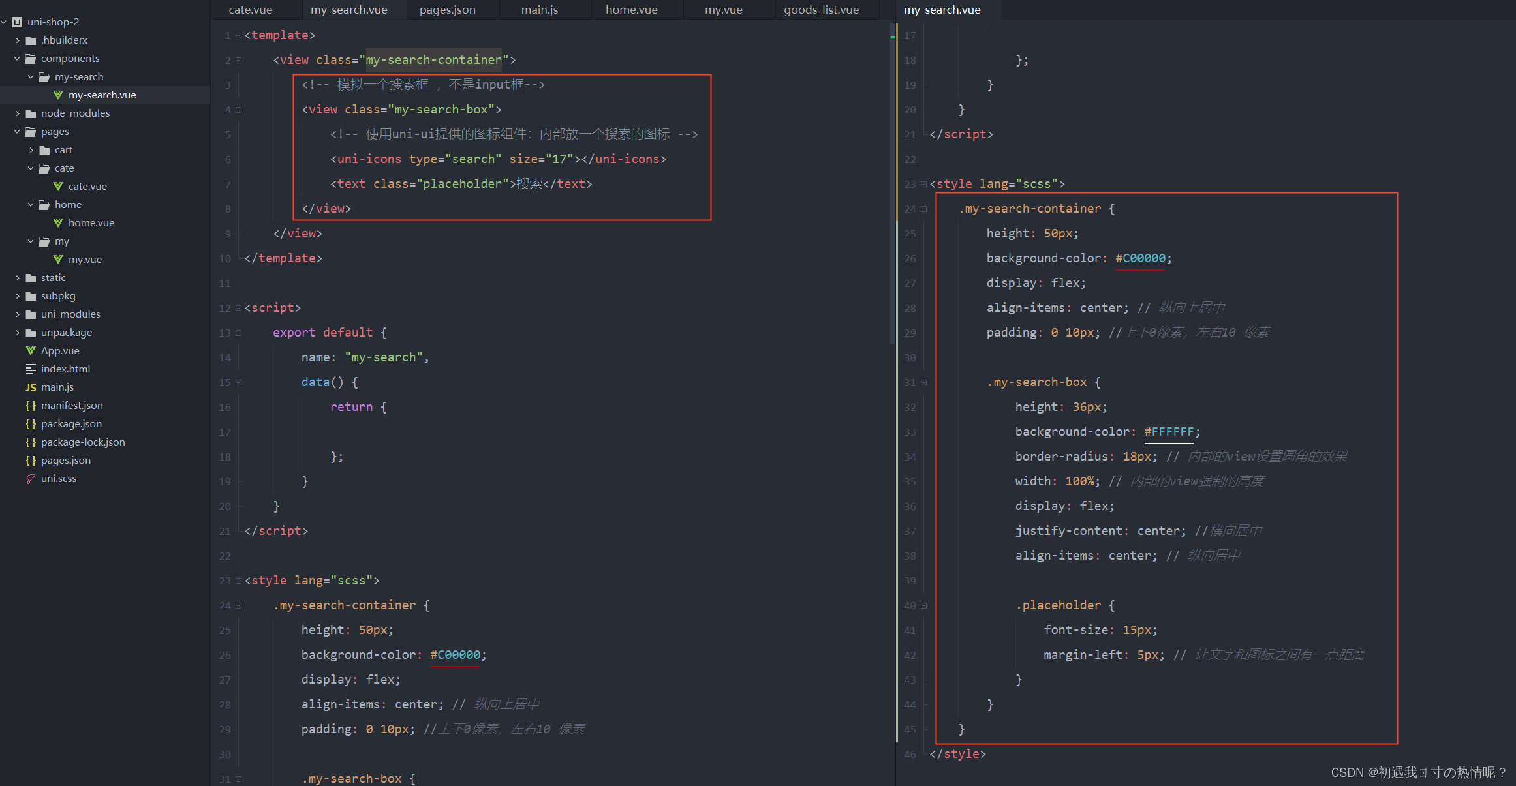The image size is (1516, 786).
Task: Click the HTML file icon beside index.html
Action: pyautogui.click(x=31, y=369)
